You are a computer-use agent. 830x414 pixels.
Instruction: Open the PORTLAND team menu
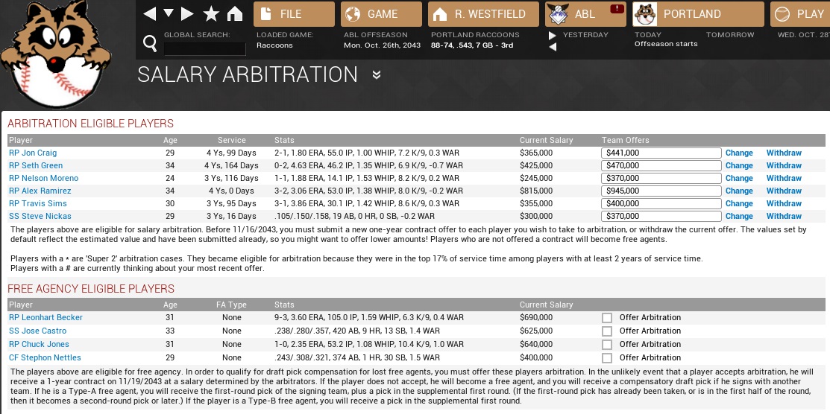698,14
